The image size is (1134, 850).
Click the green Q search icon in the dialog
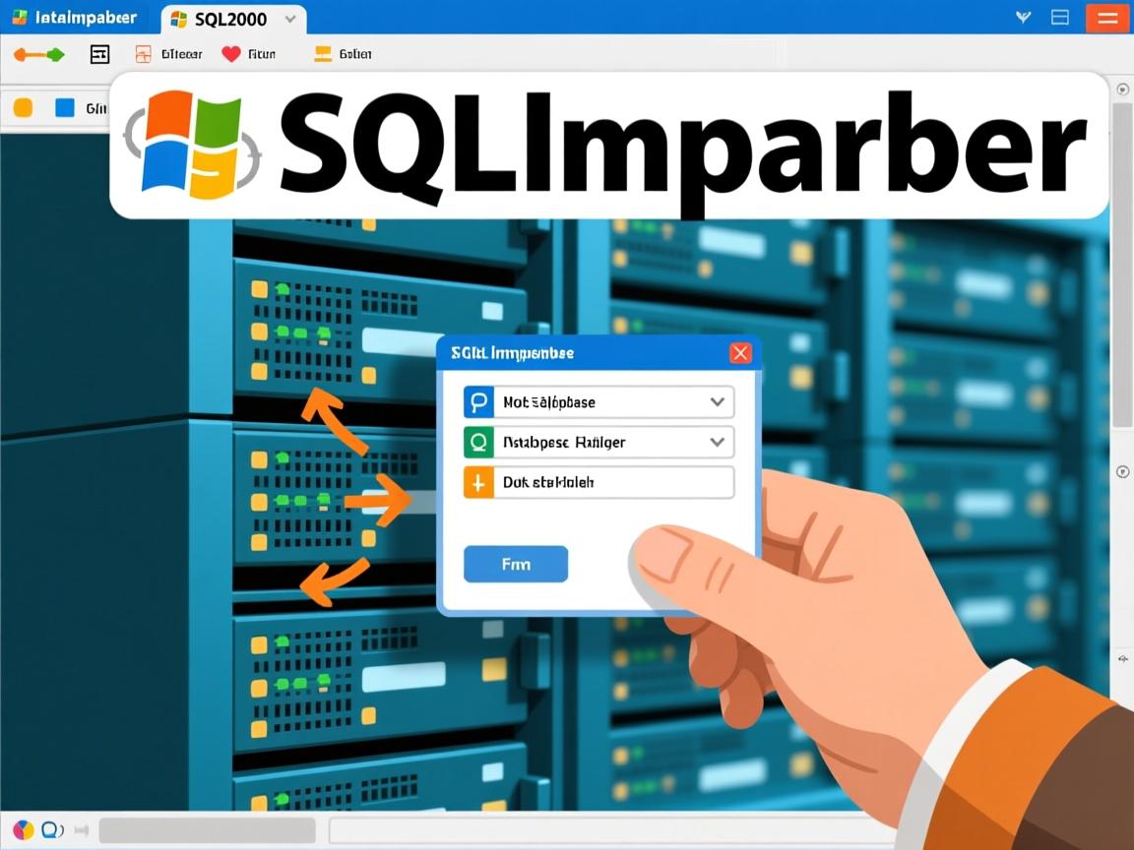pyautogui.click(x=478, y=442)
